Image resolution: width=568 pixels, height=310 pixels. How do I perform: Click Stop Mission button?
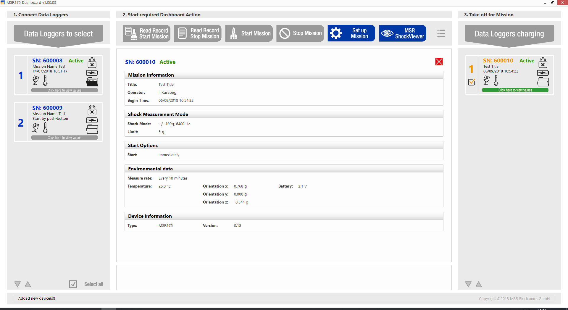coord(300,33)
